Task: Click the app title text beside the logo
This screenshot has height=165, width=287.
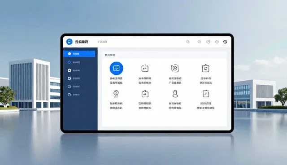Action: (82, 42)
